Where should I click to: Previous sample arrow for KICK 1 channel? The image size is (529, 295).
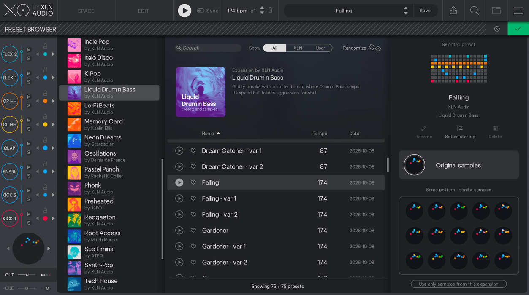[37, 218]
